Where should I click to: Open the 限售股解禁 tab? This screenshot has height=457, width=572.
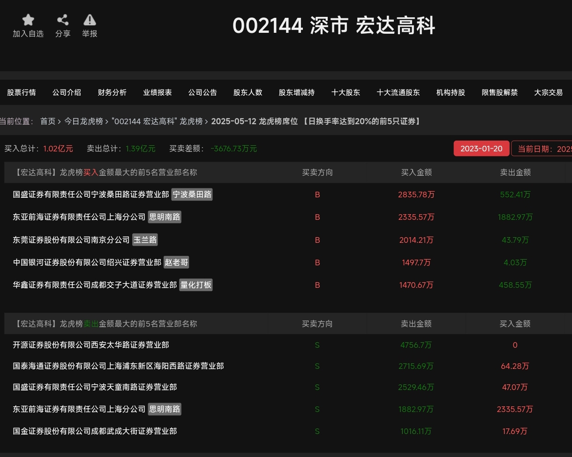(500, 92)
